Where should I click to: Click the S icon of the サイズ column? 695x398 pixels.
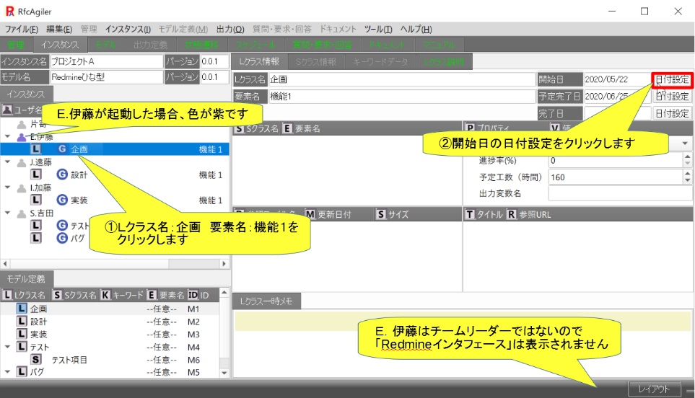(381, 215)
